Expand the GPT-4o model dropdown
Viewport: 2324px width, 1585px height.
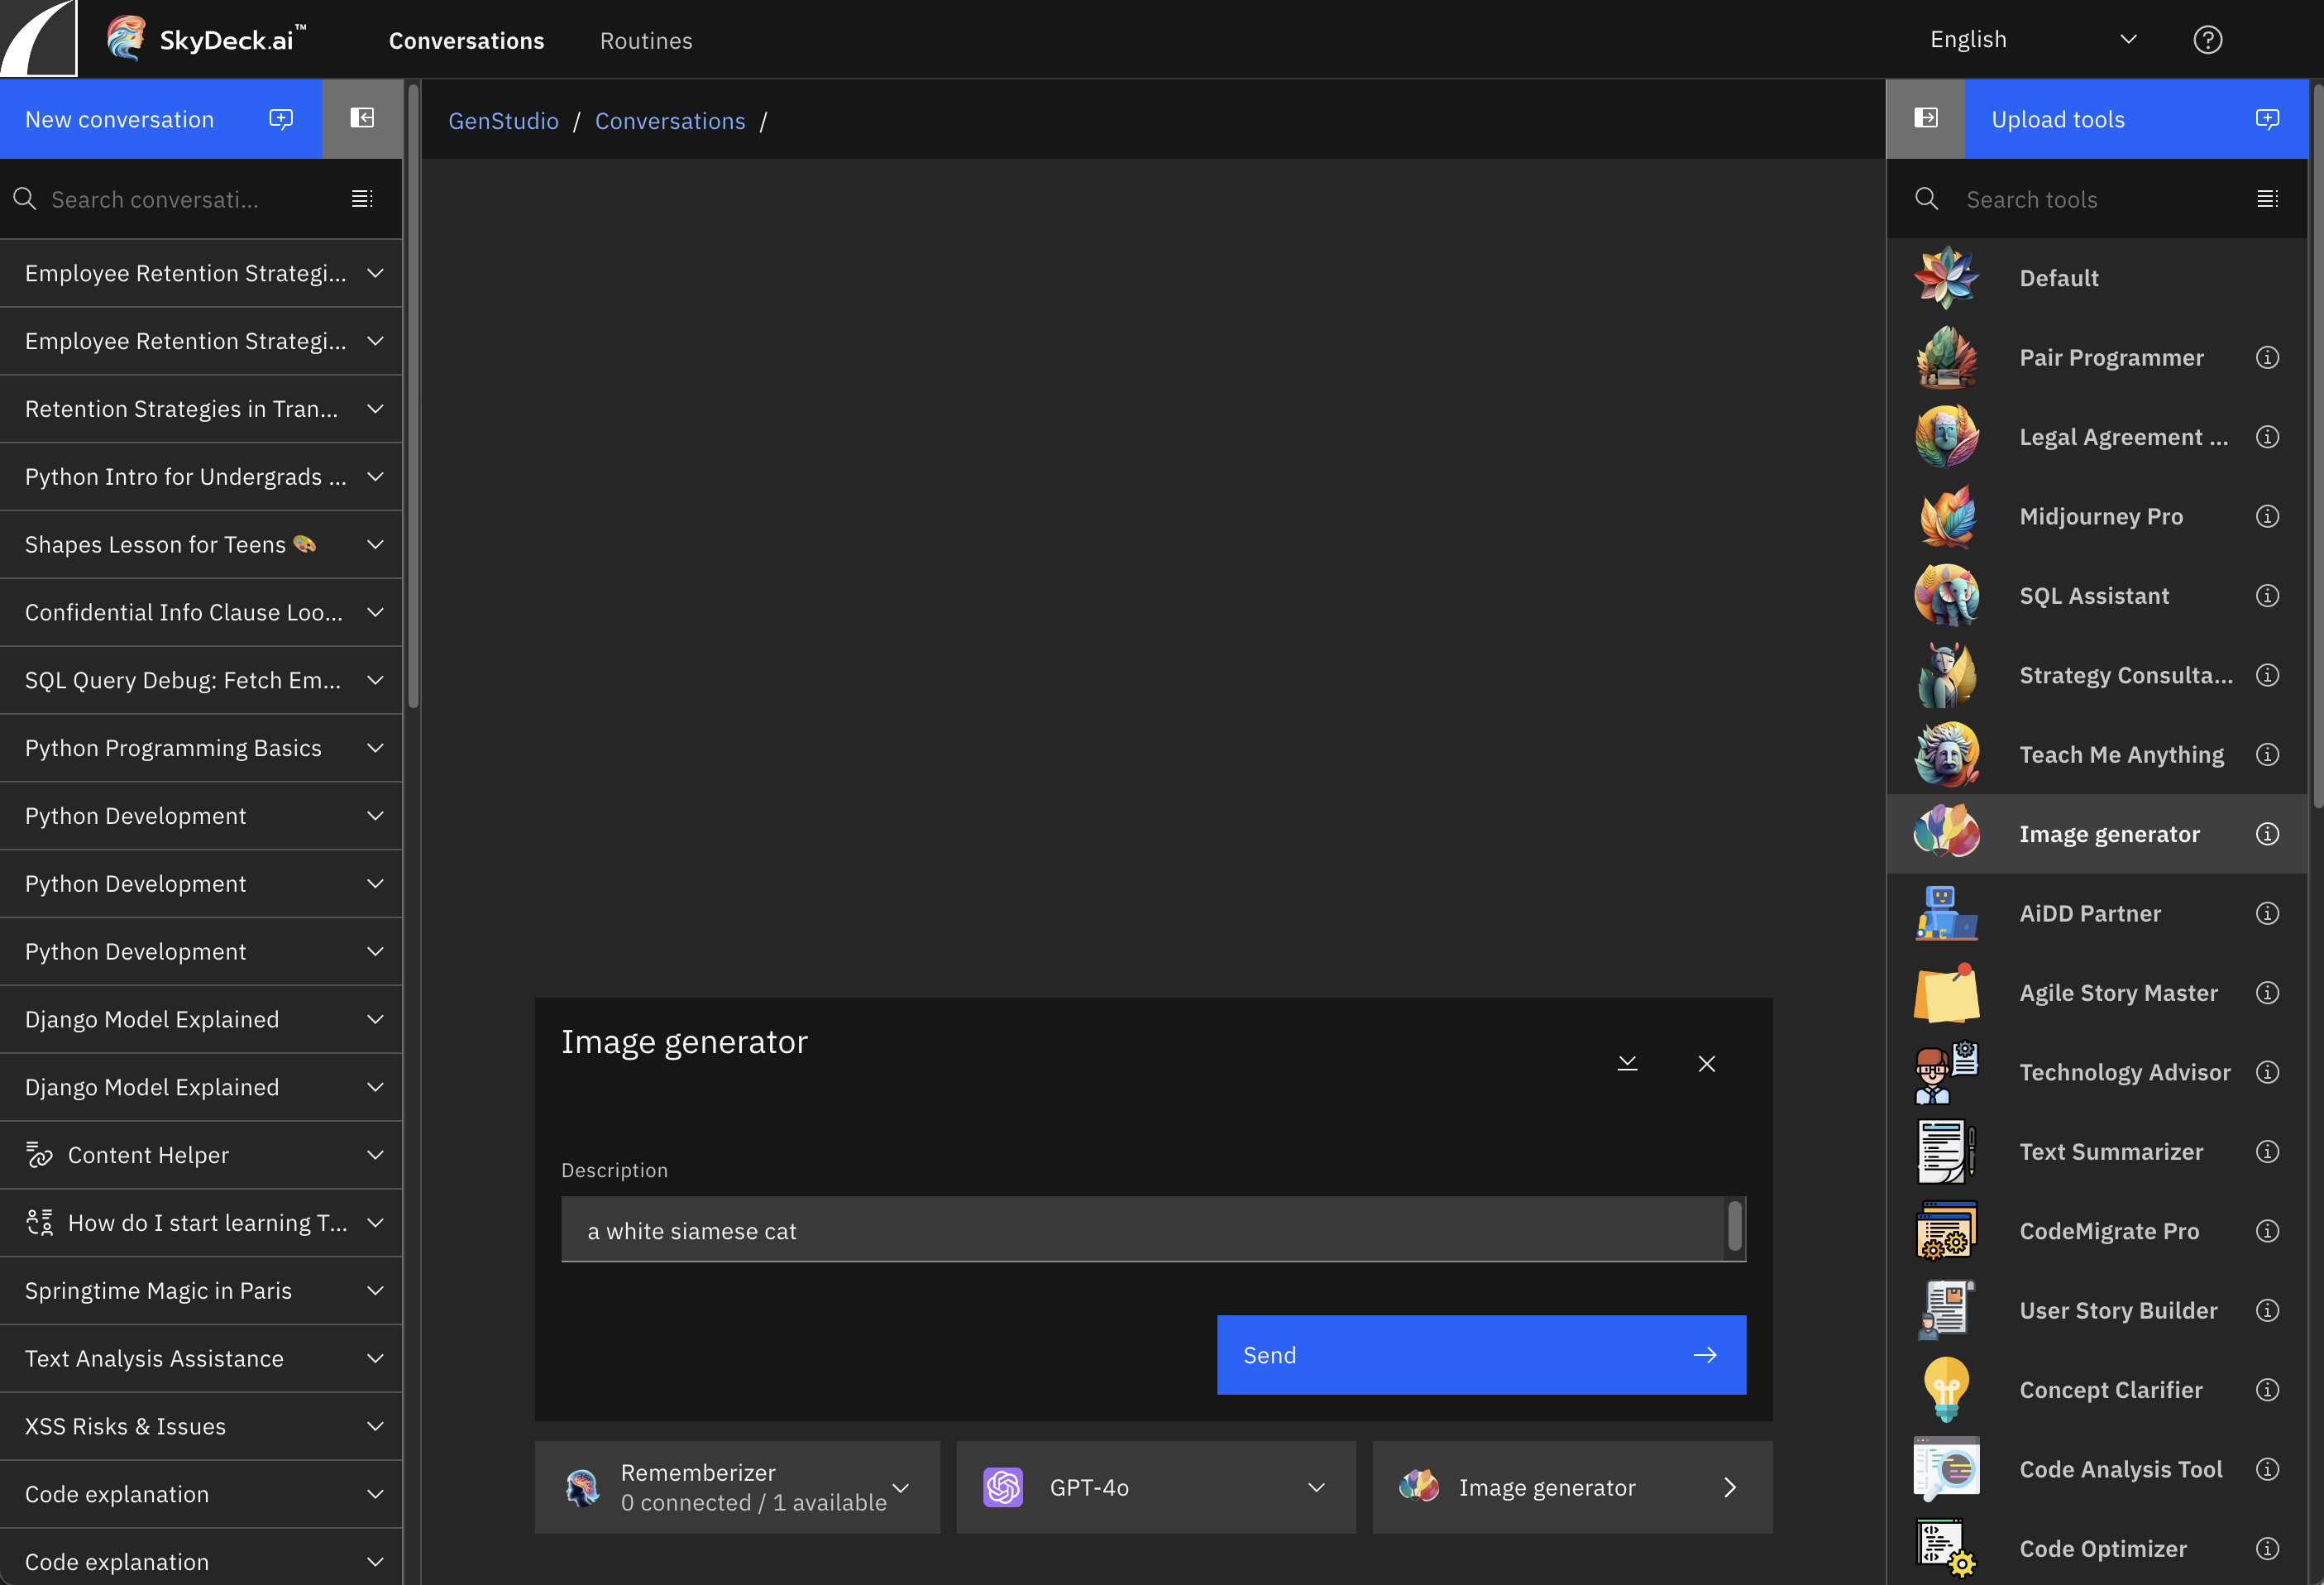(x=1316, y=1487)
